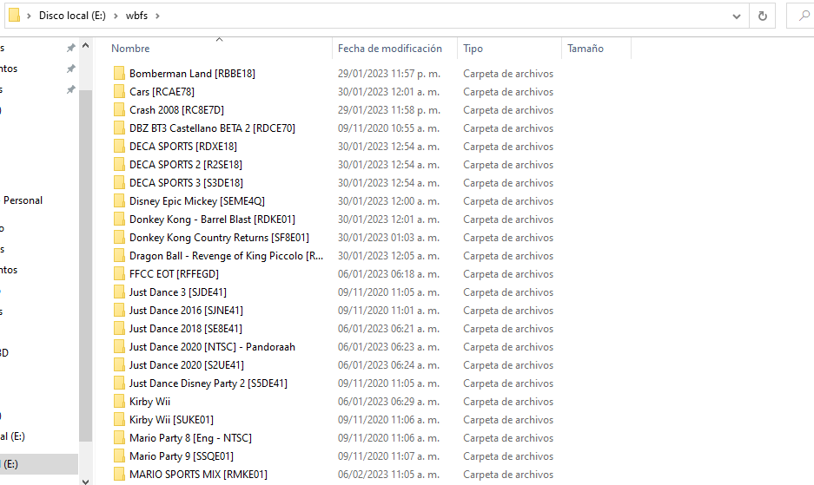814x485 pixels.
Task: Sort by the Tipo column header
Action: (x=473, y=49)
